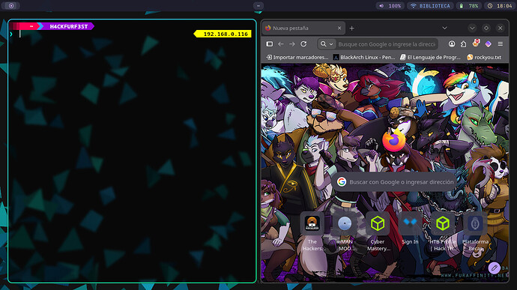
Task: Select the Nueva pestaña tab
Action: pos(303,28)
